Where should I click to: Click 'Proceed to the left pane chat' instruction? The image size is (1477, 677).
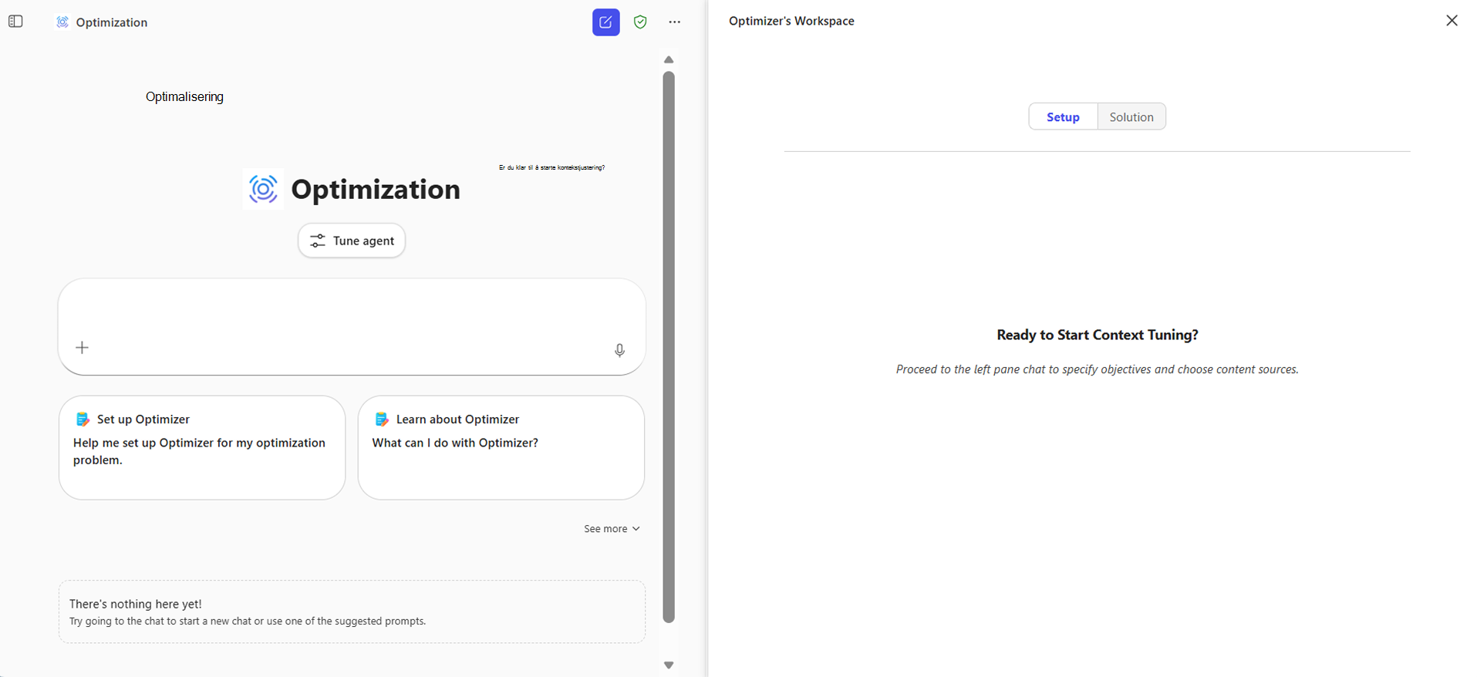pyautogui.click(x=1098, y=369)
